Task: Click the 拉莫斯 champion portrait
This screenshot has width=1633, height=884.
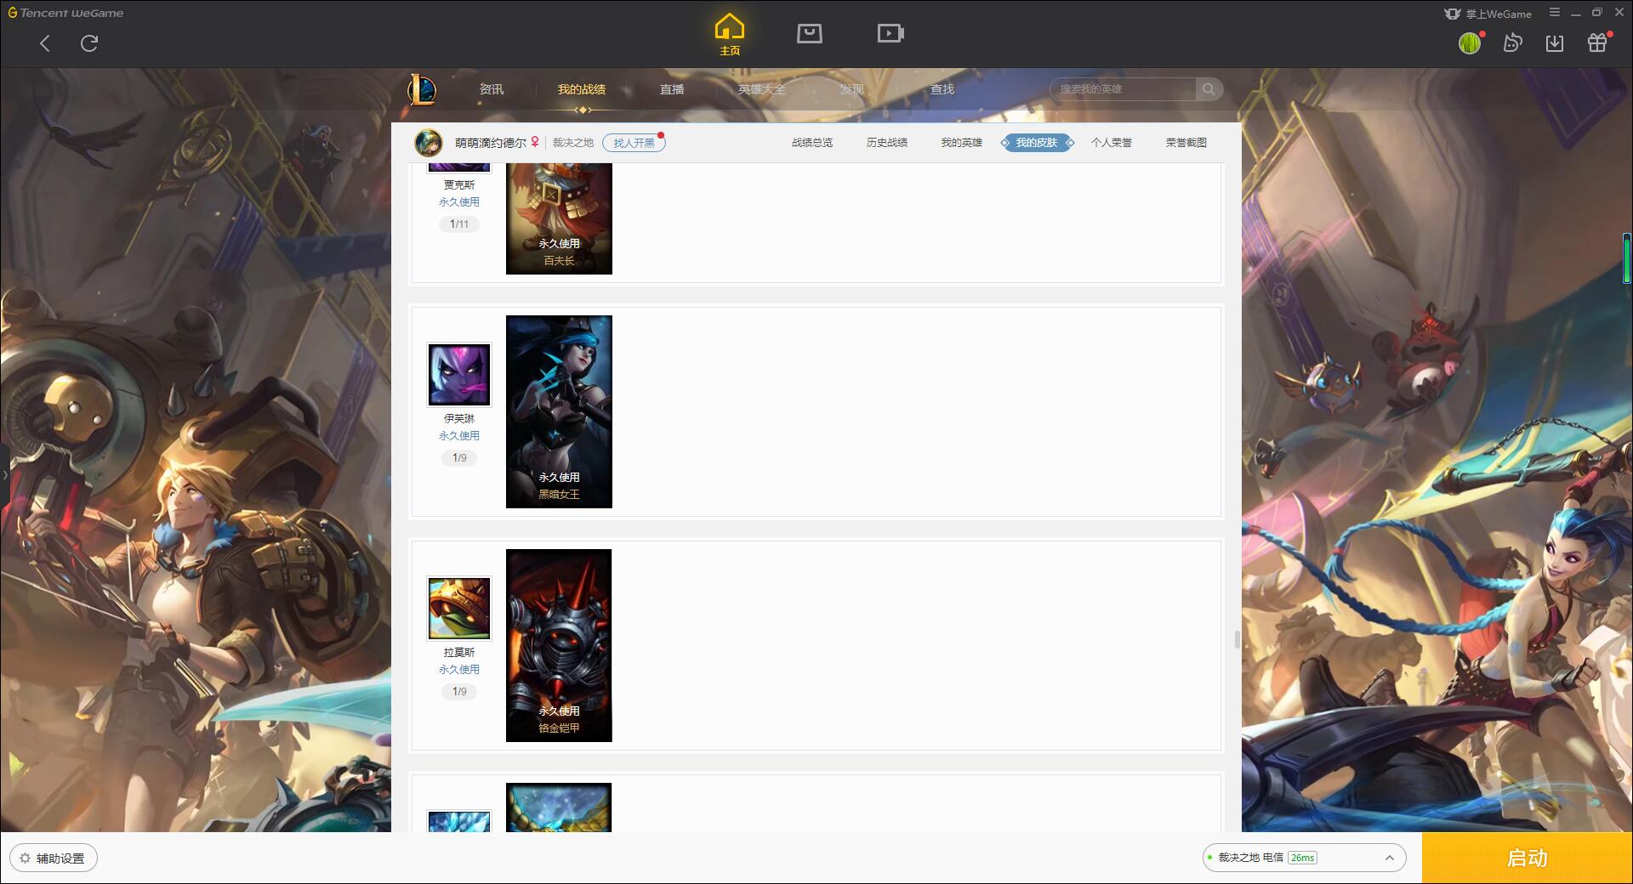Action: 459,609
